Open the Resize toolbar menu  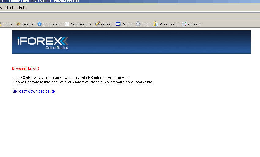pyautogui.click(x=127, y=24)
